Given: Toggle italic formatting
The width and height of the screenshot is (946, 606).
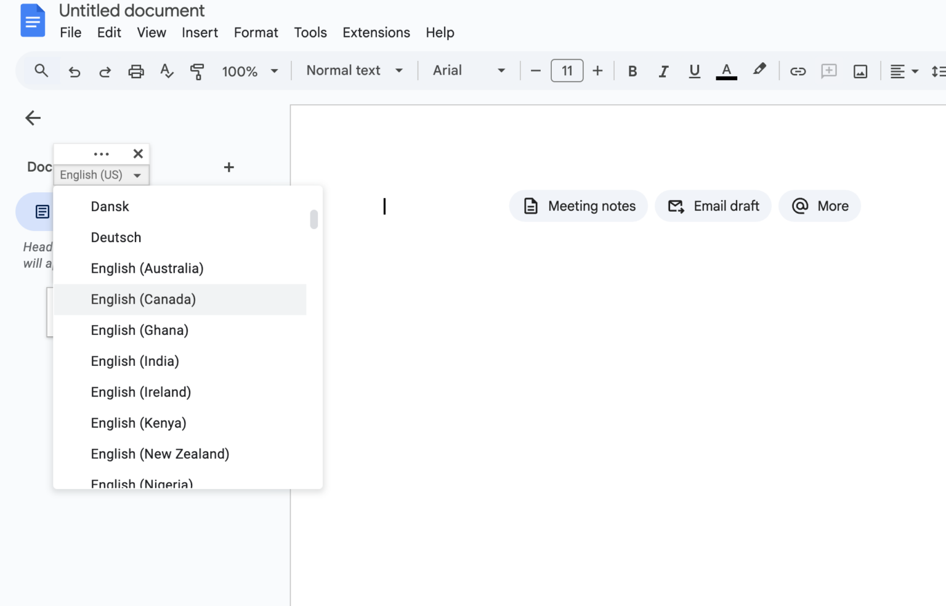Looking at the screenshot, I should [x=663, y=71].
